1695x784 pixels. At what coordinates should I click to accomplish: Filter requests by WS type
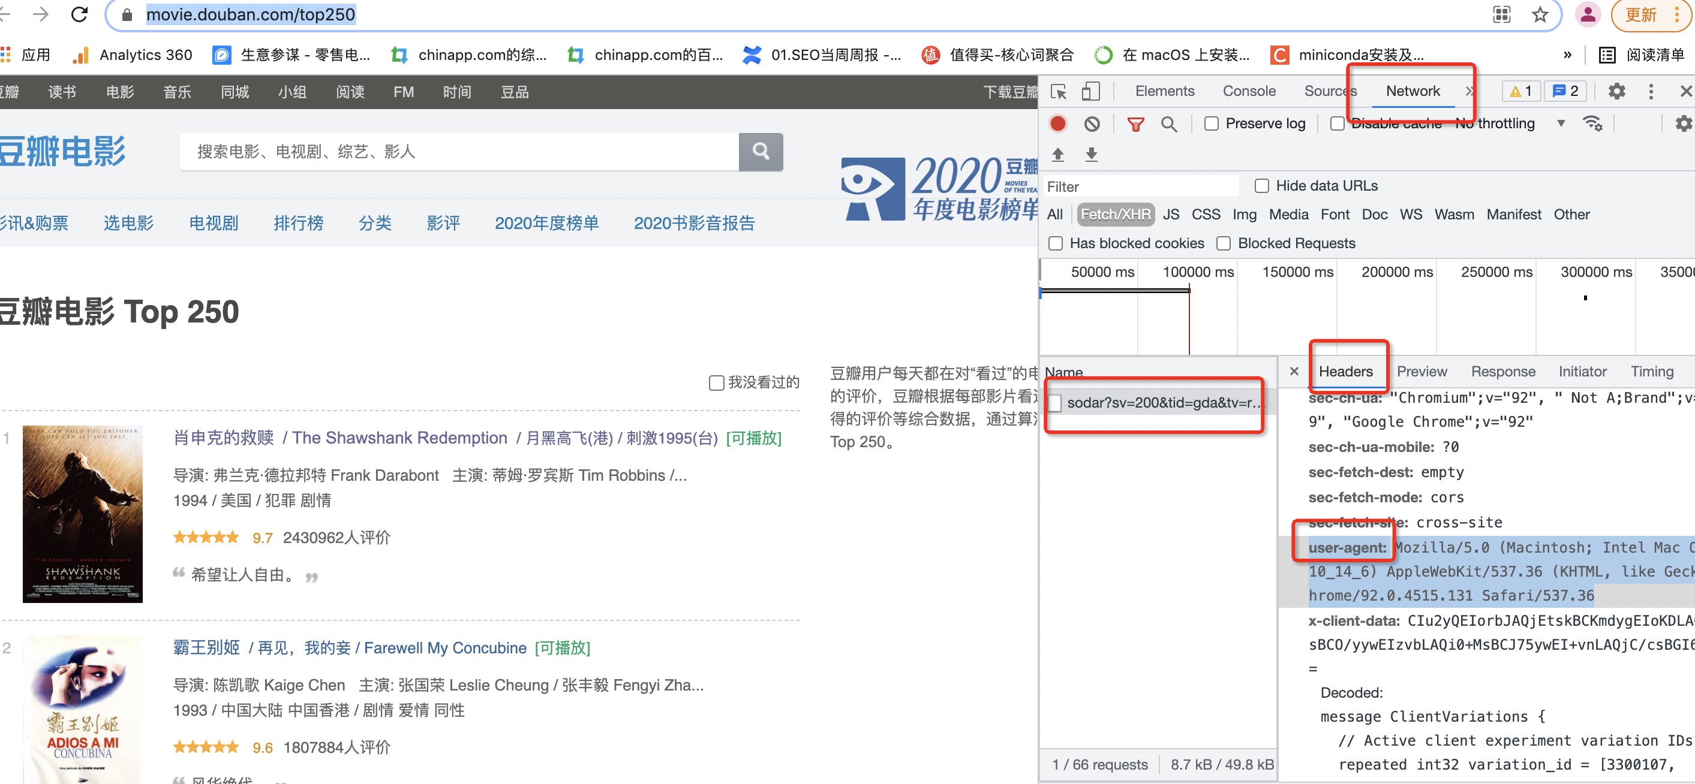tap(1411, 215)
